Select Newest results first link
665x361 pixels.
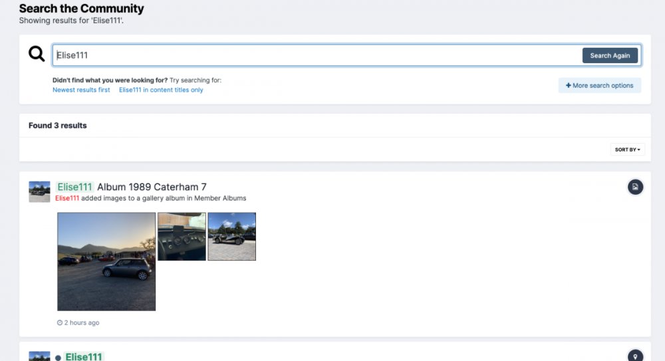(x=81, y=90)
